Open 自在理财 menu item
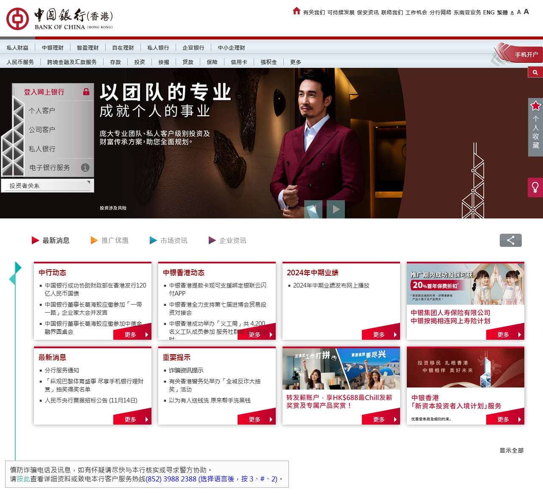Viewport: 543px width, 495px height. [123, 48]
